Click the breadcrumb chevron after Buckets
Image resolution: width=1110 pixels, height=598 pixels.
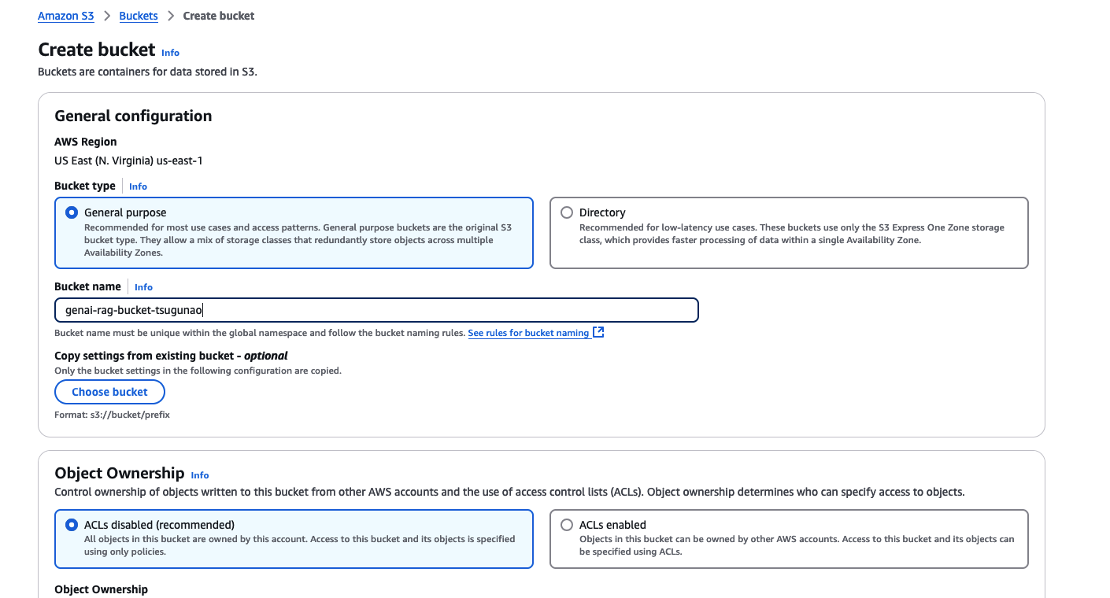pos(171,16)
